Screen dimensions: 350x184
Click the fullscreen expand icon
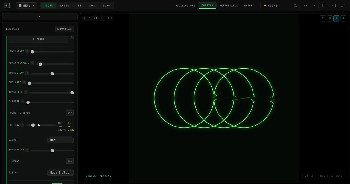343,5
